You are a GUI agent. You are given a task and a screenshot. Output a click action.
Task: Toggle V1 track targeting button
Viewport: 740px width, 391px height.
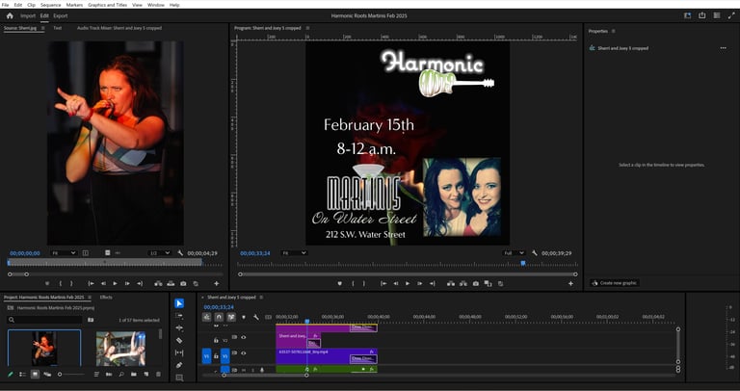(225, 356)
